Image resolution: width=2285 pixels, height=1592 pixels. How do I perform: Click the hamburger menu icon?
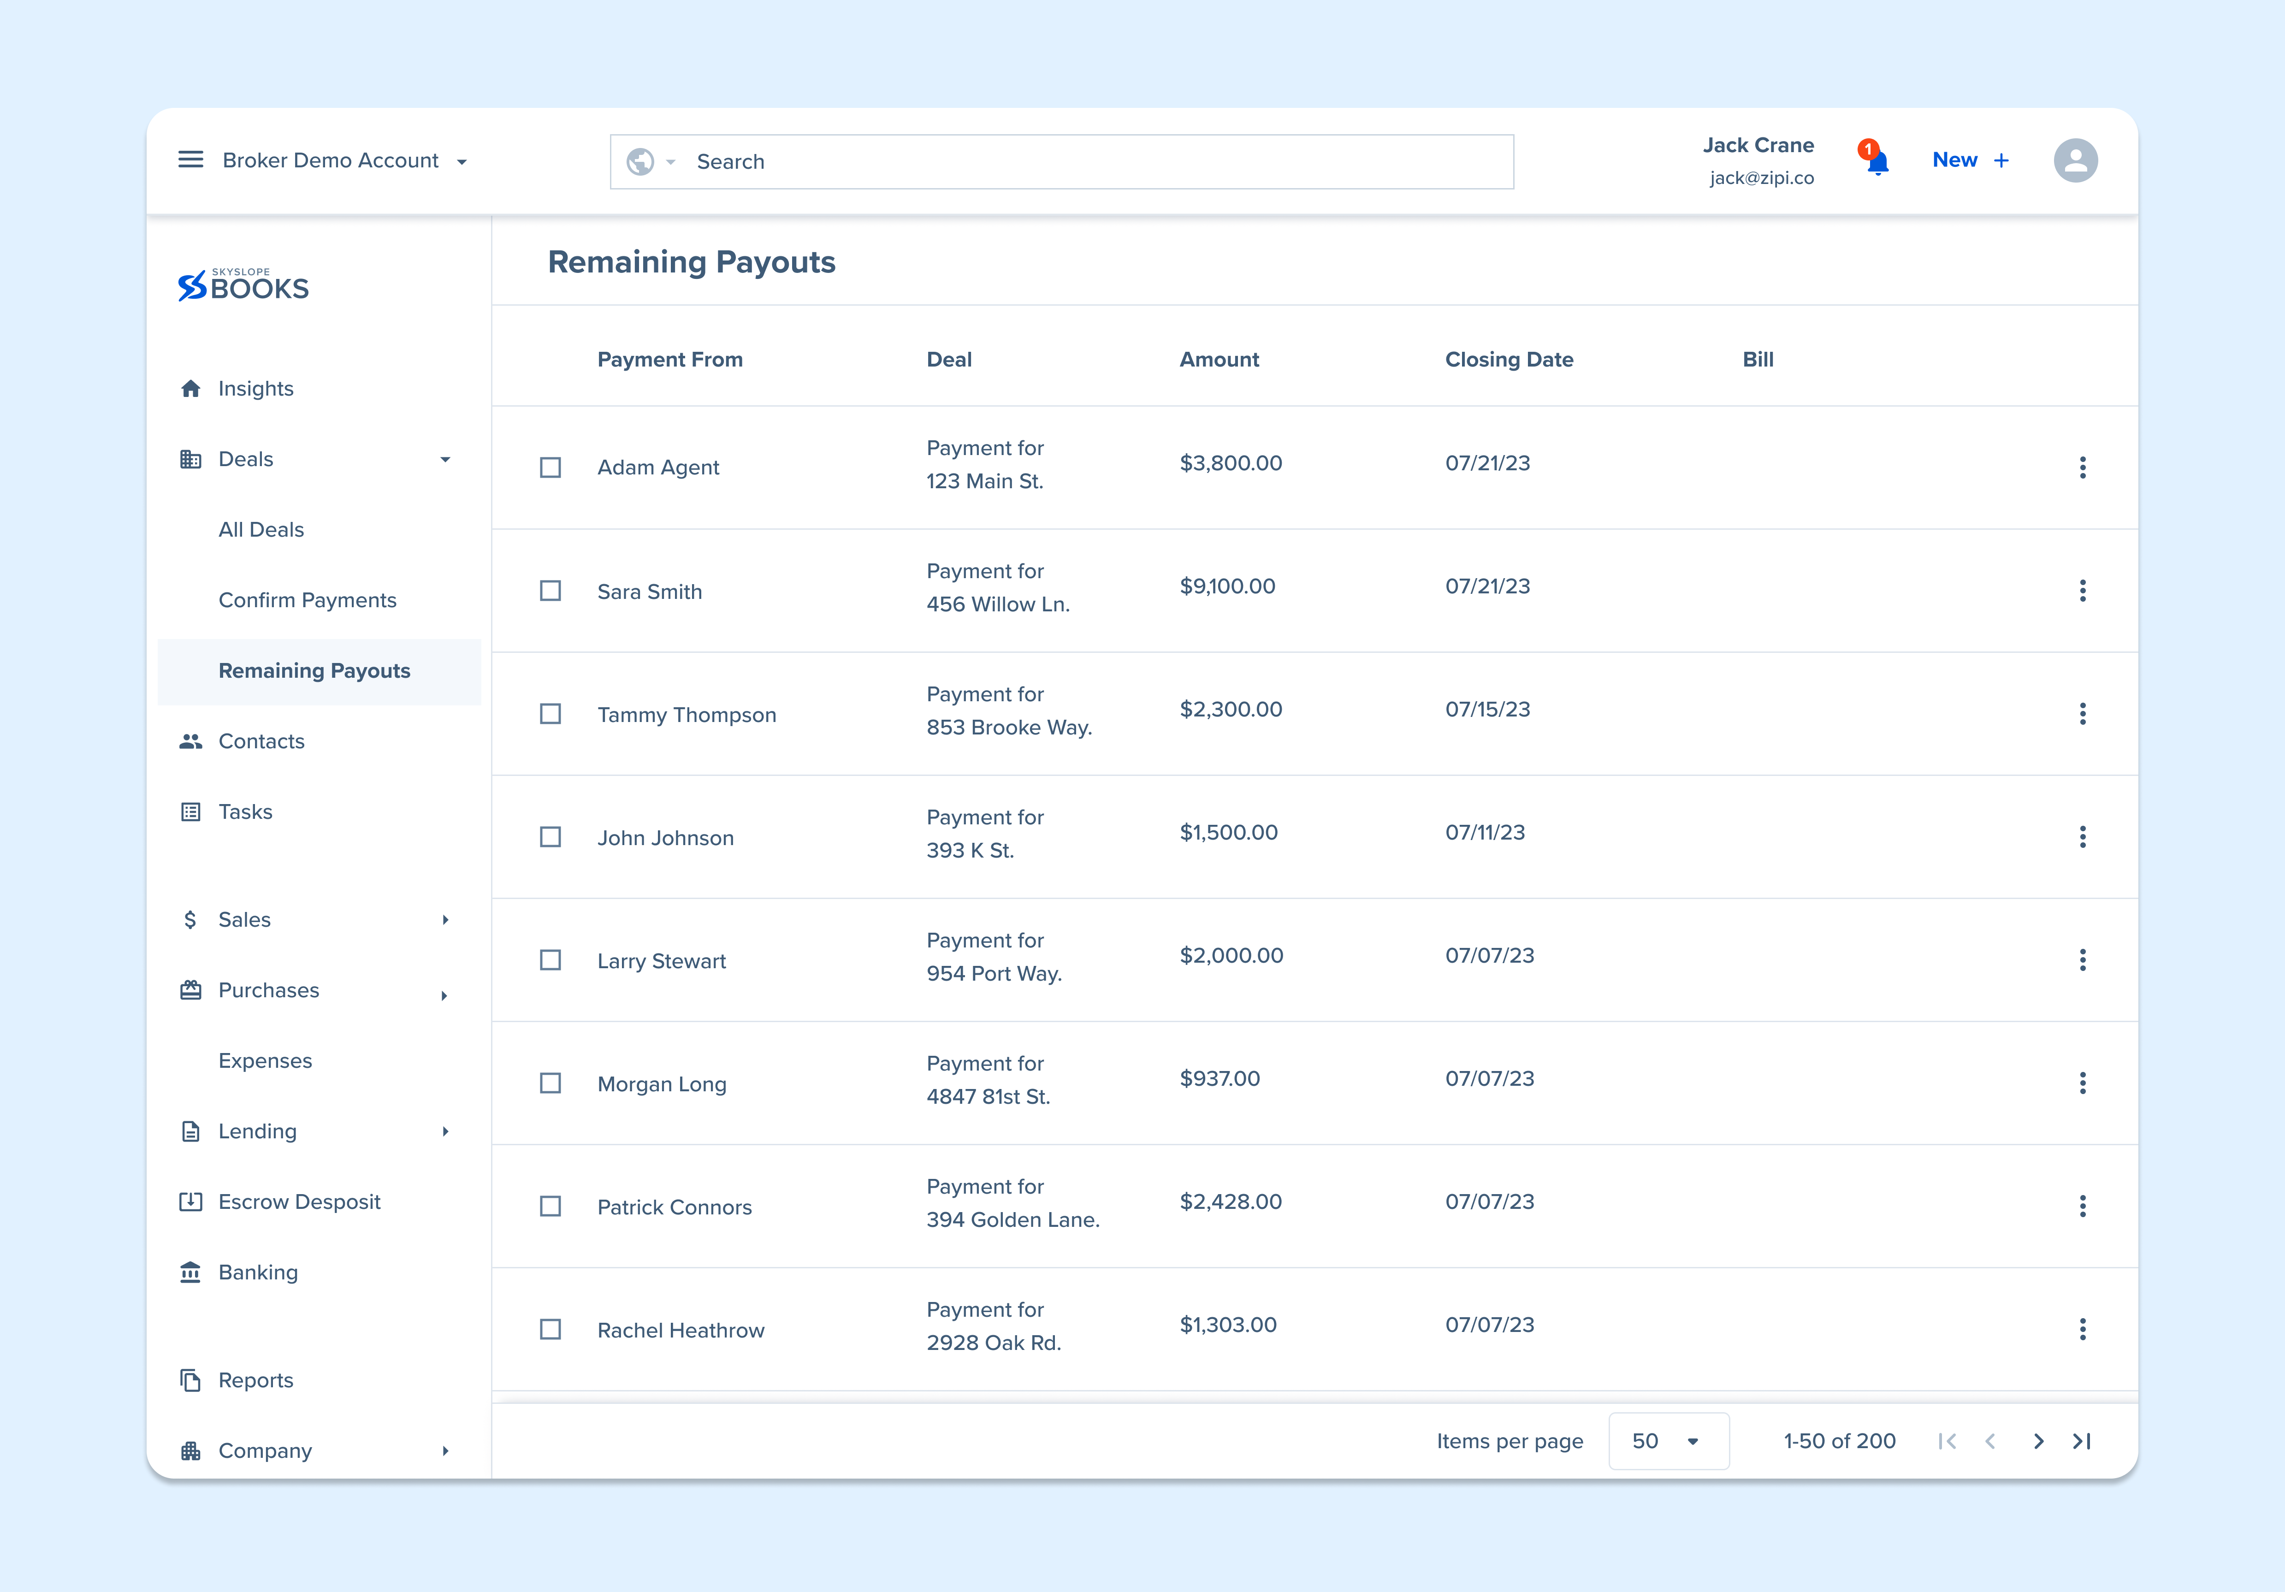[x=190, y=160]
